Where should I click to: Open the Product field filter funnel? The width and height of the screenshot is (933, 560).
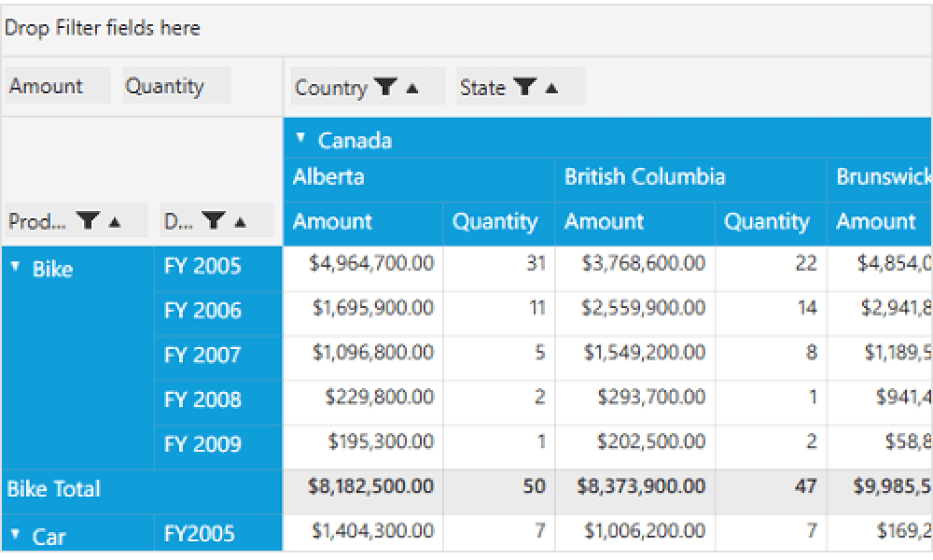point(89,221)
